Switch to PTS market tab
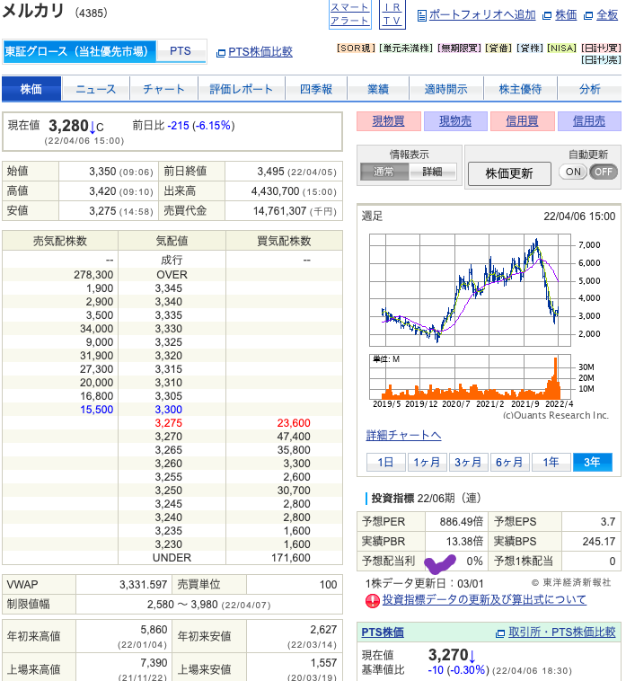This screenshot has height=681, width=626. (181, 51)
